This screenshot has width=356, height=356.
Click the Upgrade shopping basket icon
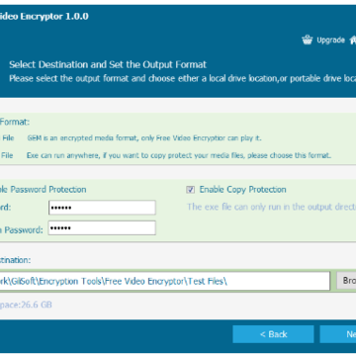tap(307, 40)
